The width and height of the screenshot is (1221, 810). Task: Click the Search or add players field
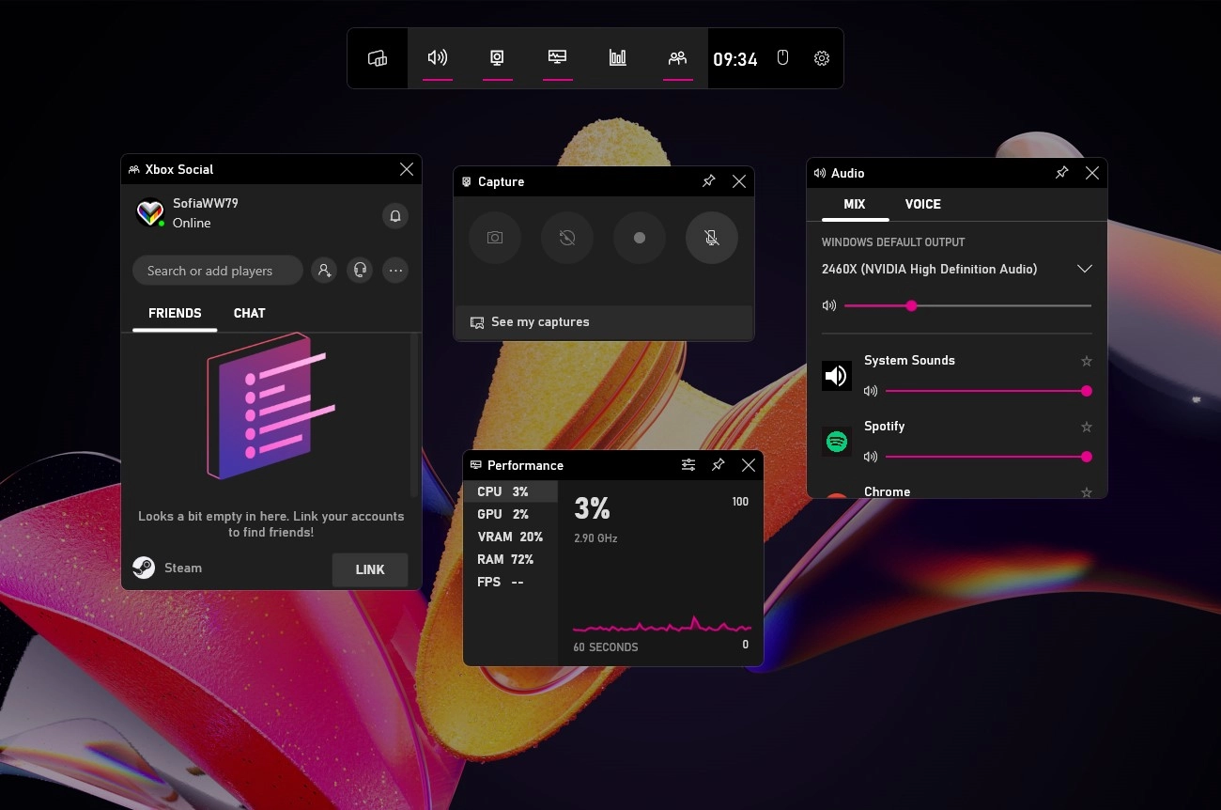218,271
